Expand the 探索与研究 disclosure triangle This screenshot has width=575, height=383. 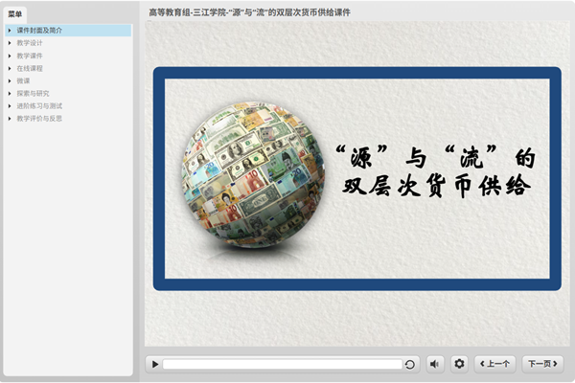click(10, 93)
